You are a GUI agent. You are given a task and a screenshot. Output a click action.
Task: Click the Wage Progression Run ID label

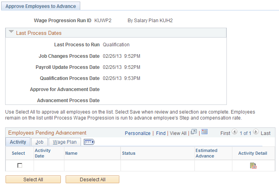click(62, 21)
